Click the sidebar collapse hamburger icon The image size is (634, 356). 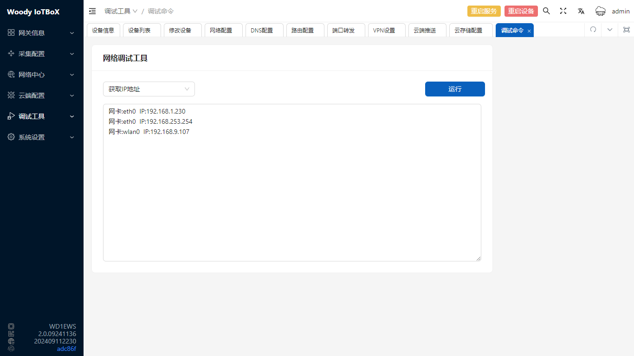click(92, 11)
